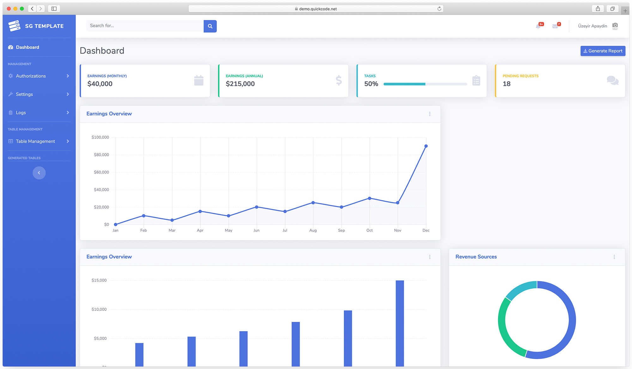This screenshot has height=369, width=632.
Task: Click the notifications bell icon
Action: click(538, 26)
